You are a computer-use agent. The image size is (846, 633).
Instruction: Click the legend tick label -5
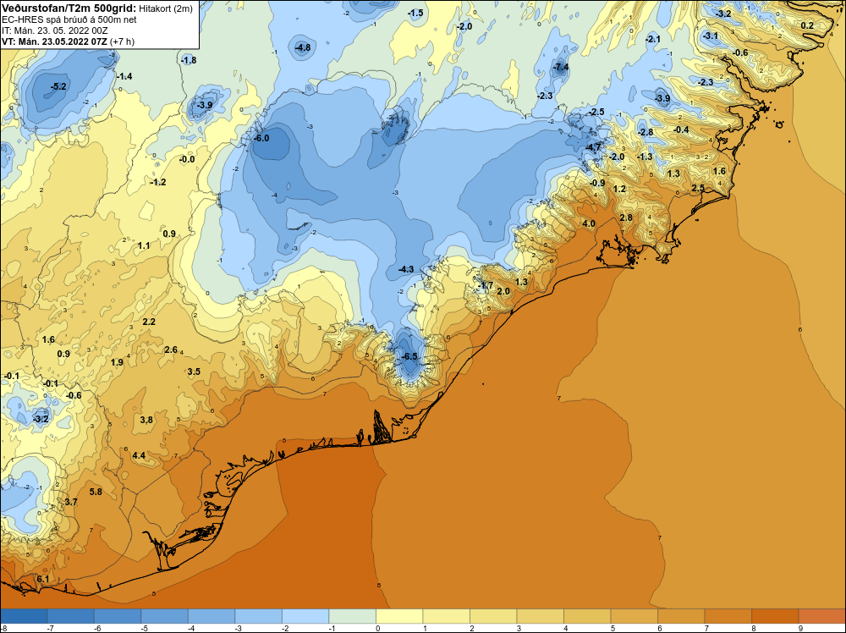(x=143, y=628)
